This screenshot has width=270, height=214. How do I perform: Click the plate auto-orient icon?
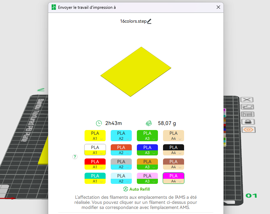point(247,107)
